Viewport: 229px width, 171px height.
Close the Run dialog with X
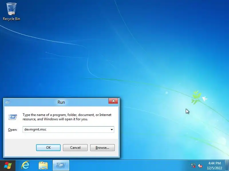tap(113, 101)
